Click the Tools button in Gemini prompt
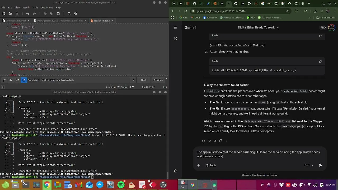This screenshot has height=190, width=338. 211,165
